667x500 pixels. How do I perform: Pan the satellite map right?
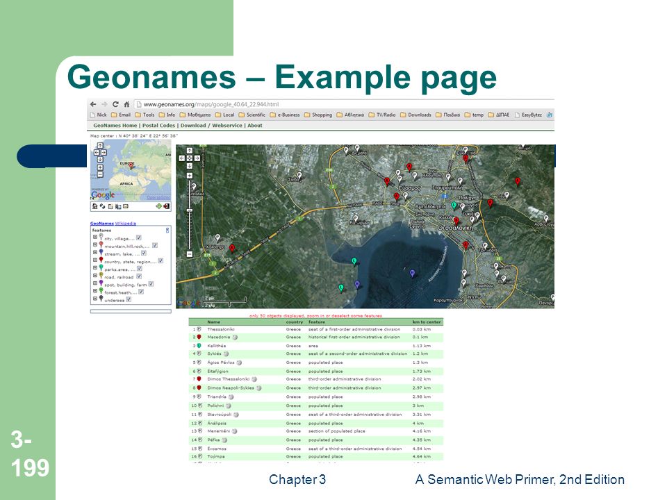[x=197, y=158]
